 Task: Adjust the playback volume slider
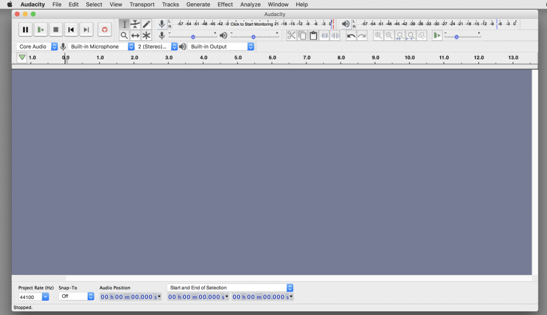[x=254, y=37]
